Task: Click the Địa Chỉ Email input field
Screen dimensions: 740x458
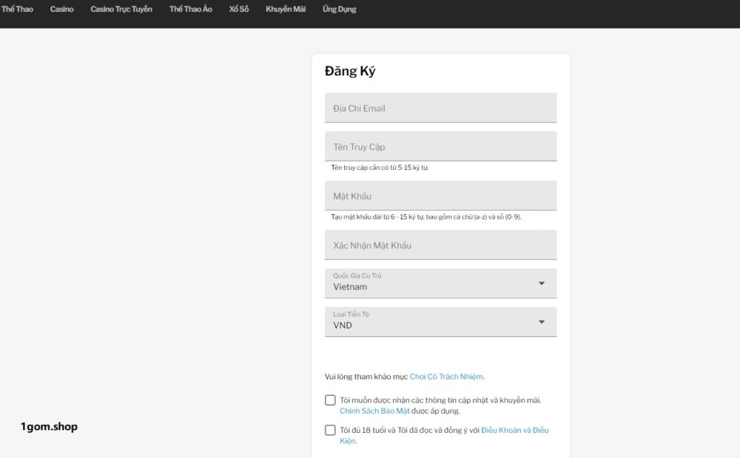Action: [x=440, y=108]
